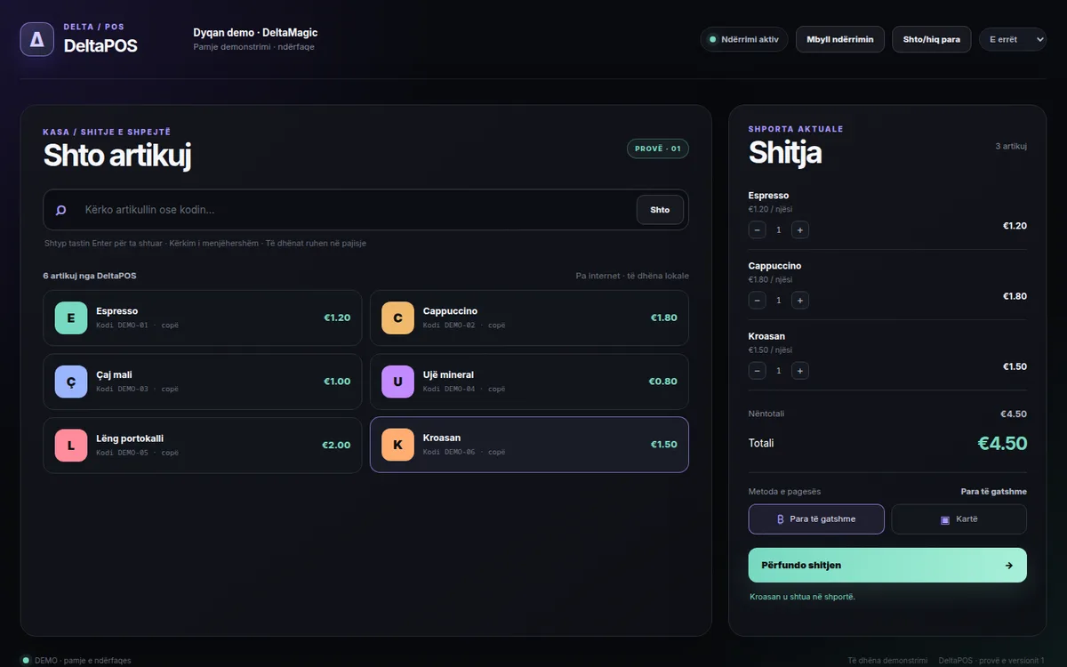This screenshot has width=1067, height=667.
Task: Add the Ujë mineral product card to the sale
Action: [529, 382]
